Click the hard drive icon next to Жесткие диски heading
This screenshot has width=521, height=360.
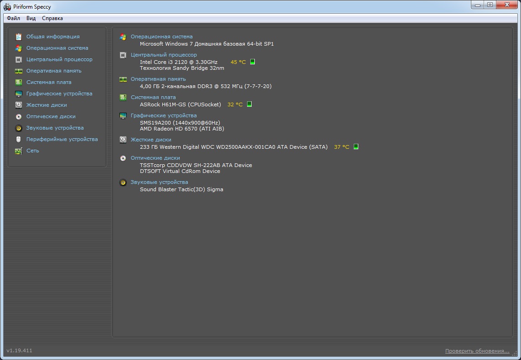(x=123, y=140)
